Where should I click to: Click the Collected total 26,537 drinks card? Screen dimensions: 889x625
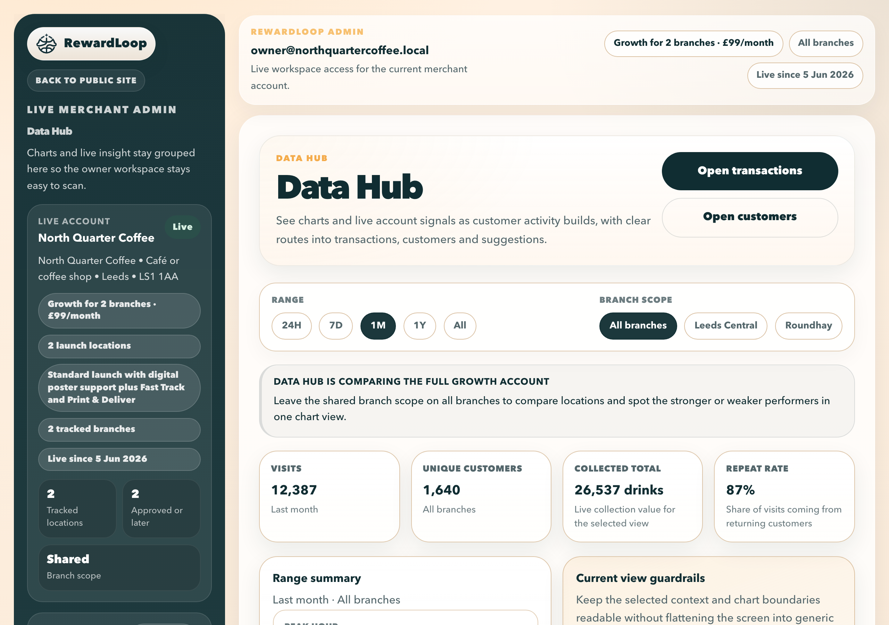pos(632,496)
